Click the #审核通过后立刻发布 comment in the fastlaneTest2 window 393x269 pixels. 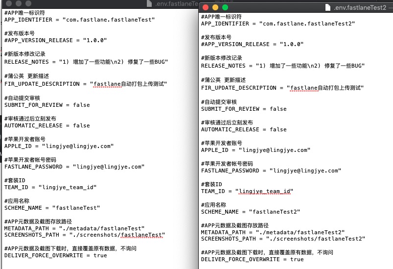click(x=227, y=122)
